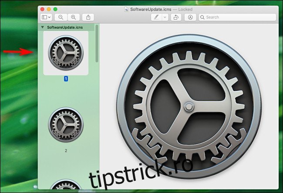Screen dimensions: 283x193
Task: Click the zoom out magnifier button
Action: click(61, 17)
